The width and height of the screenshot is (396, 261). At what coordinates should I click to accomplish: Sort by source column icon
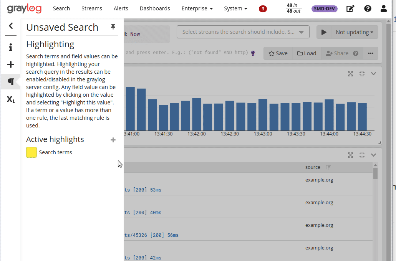(x=328, y=167)
